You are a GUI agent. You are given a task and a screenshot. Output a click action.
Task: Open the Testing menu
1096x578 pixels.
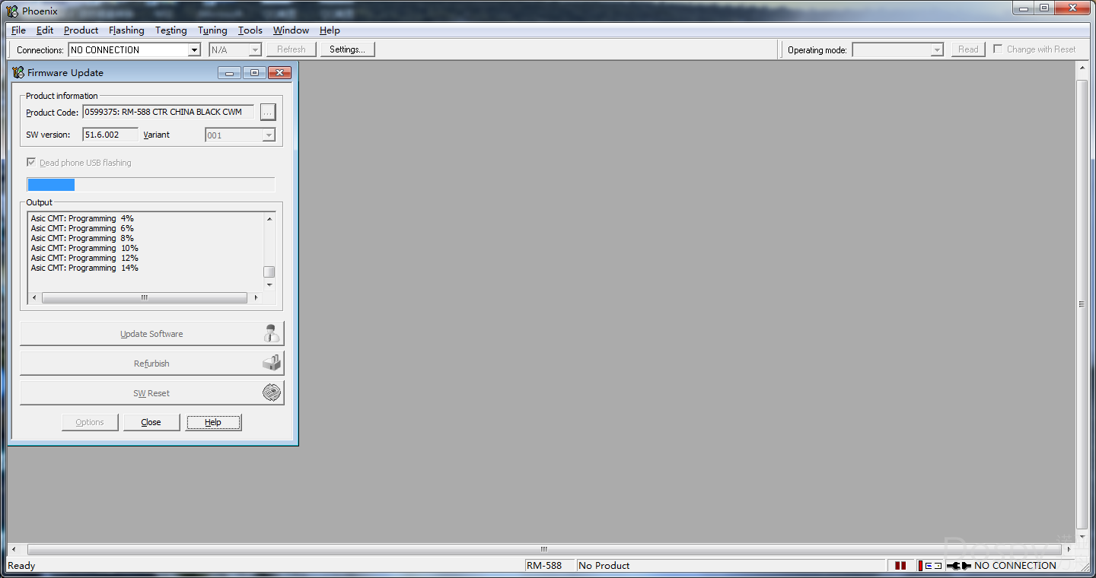pyautogui.click(x=170, y=30)
